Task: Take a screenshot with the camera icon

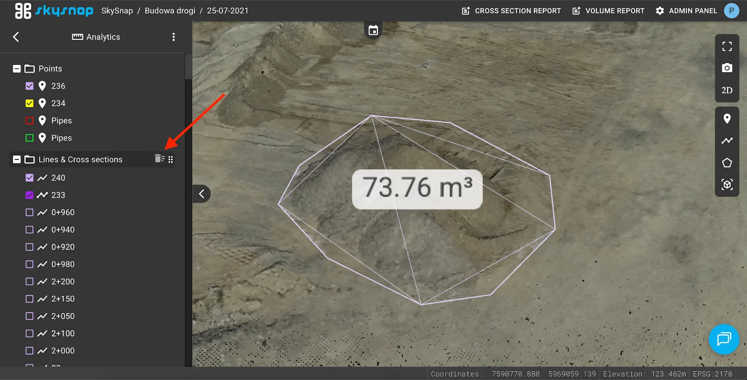Action: tap(726, 68)
